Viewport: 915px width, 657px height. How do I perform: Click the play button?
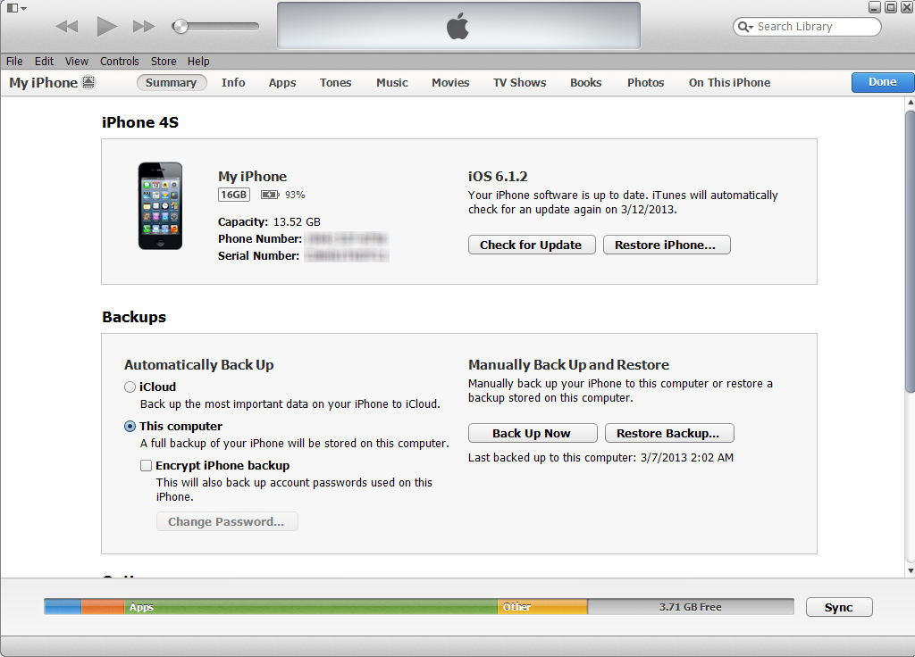tap(107, 26)
